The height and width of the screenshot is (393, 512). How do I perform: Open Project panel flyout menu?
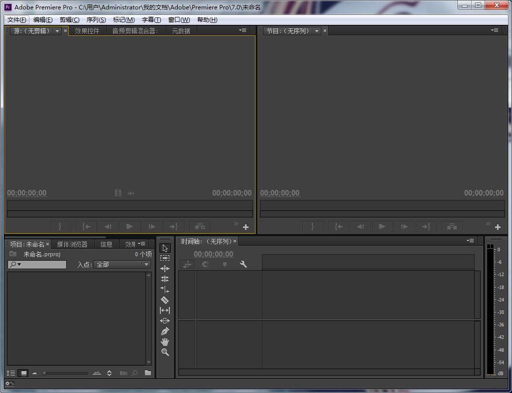[x=141, y=244]
